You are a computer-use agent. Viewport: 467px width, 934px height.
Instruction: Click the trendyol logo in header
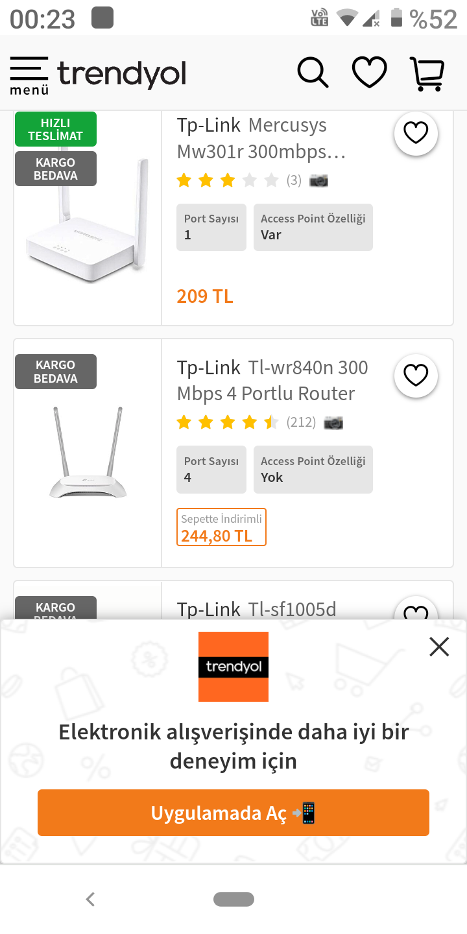122,74
